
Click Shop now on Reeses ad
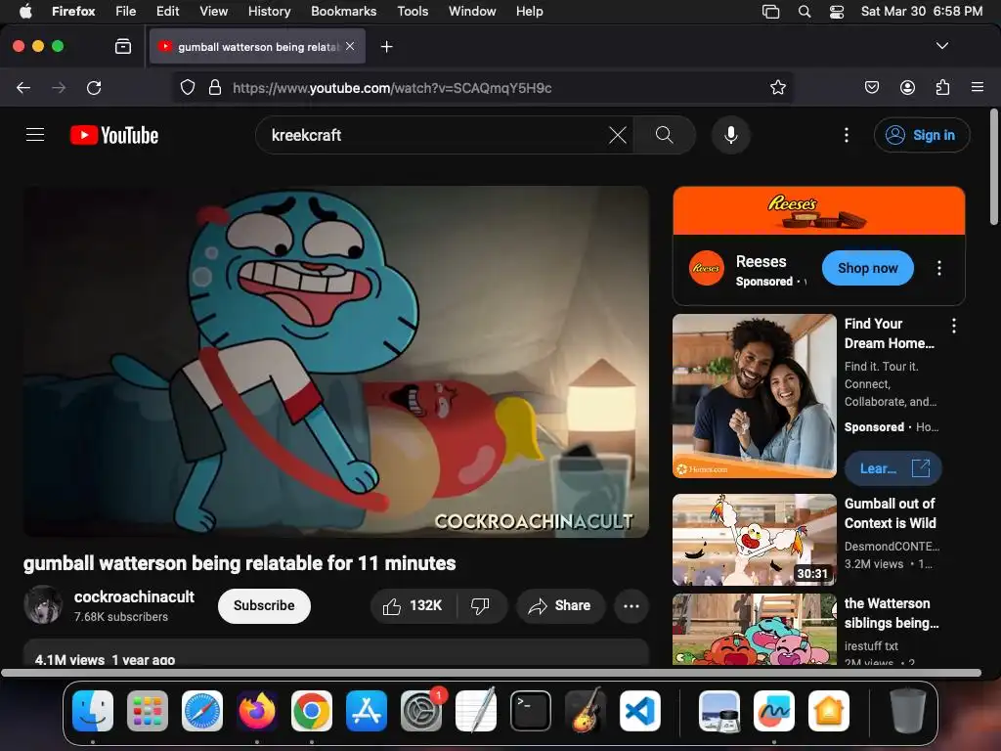[x=868, y=268]
